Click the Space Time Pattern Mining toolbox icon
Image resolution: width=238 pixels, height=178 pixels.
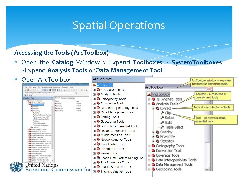click(98, 158)
